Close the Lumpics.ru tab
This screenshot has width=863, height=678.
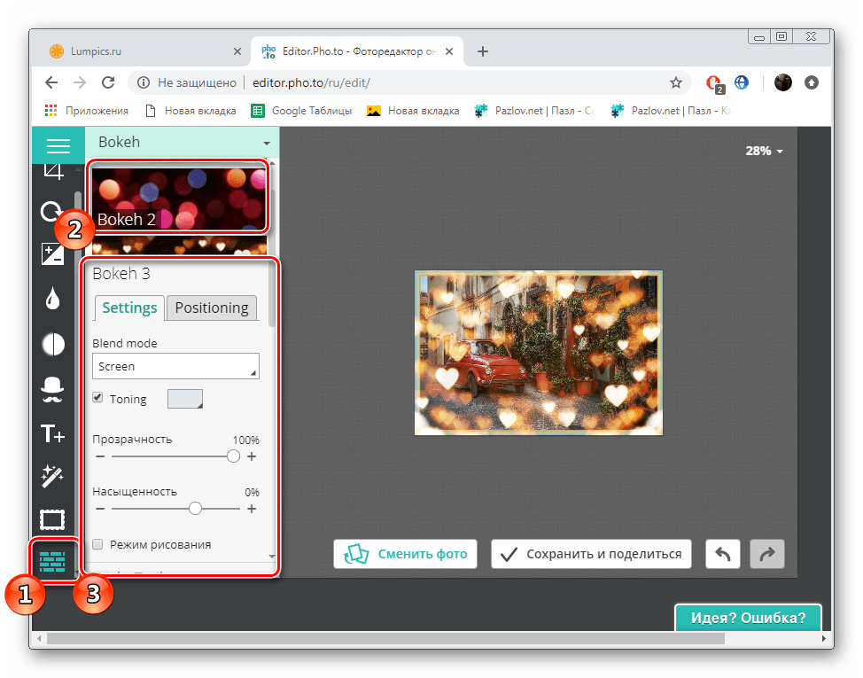click(x=237, y=51)
